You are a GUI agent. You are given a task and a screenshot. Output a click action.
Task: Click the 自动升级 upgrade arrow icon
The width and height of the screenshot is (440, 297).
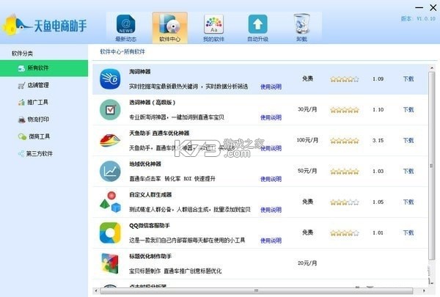point(257,24)
